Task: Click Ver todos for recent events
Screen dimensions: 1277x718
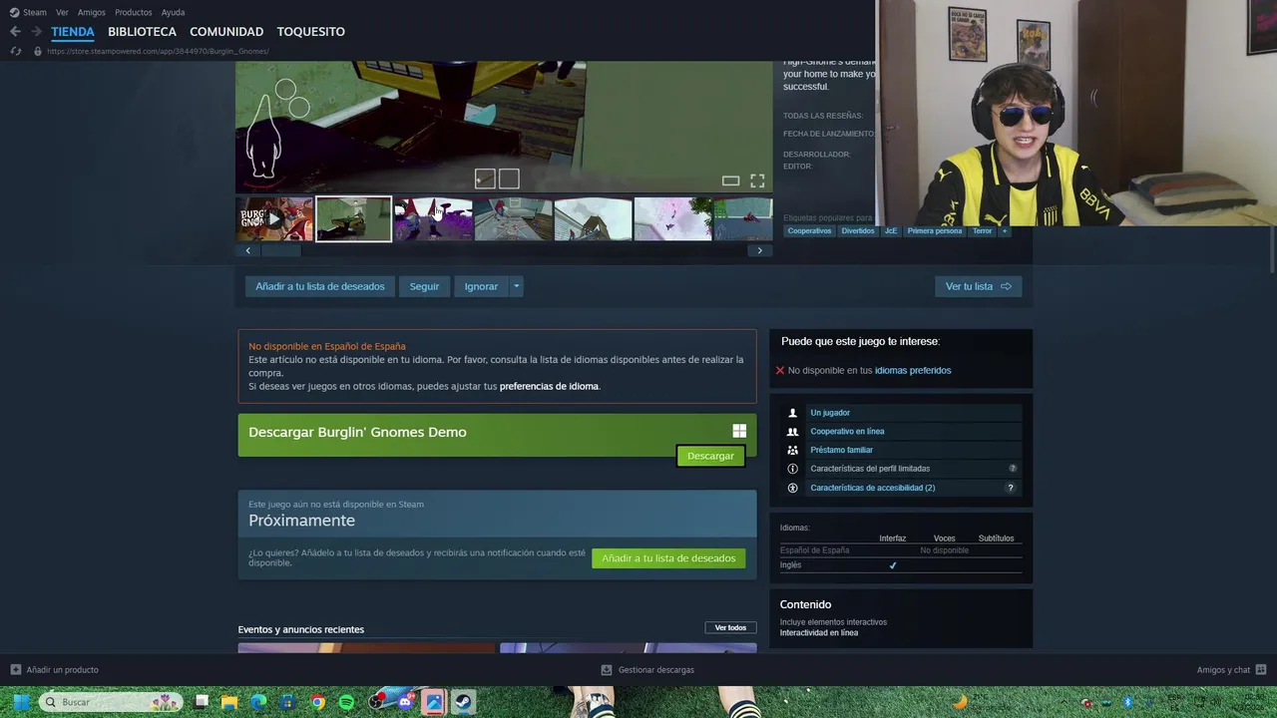Action: coord(730,628)
